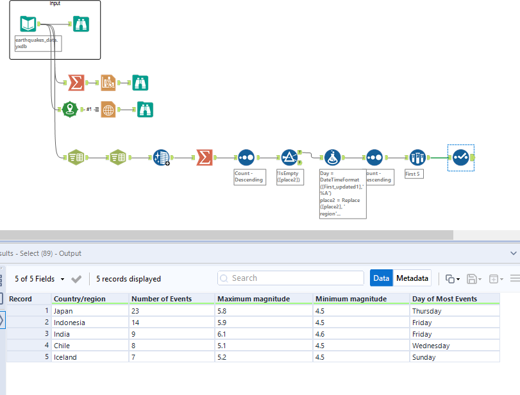Image resolution: width=520 pixels, height=395 pixels.
Task: Click the Record column header
Action: pos(29,299)
